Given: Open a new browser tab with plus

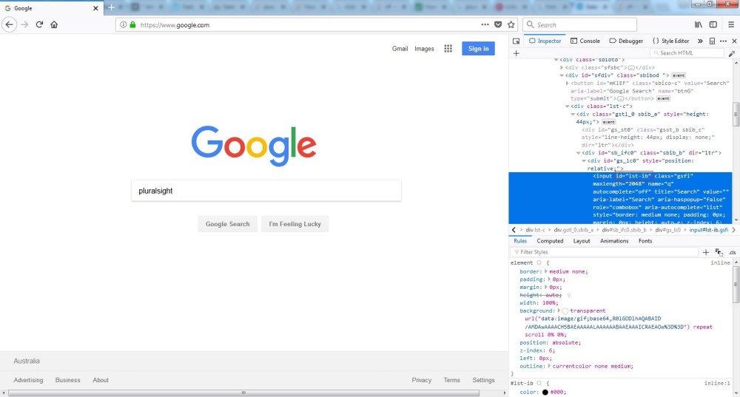Looking at the screenshot, I should 112,7.
